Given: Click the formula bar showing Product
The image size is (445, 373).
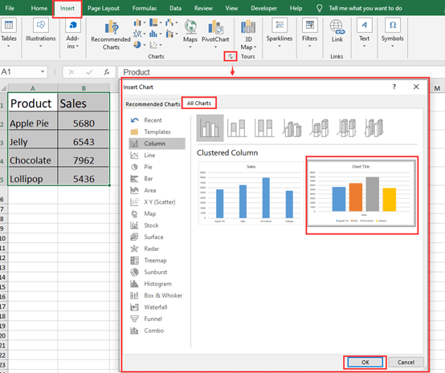Looking at the screenshot, I should pos(281,72).
